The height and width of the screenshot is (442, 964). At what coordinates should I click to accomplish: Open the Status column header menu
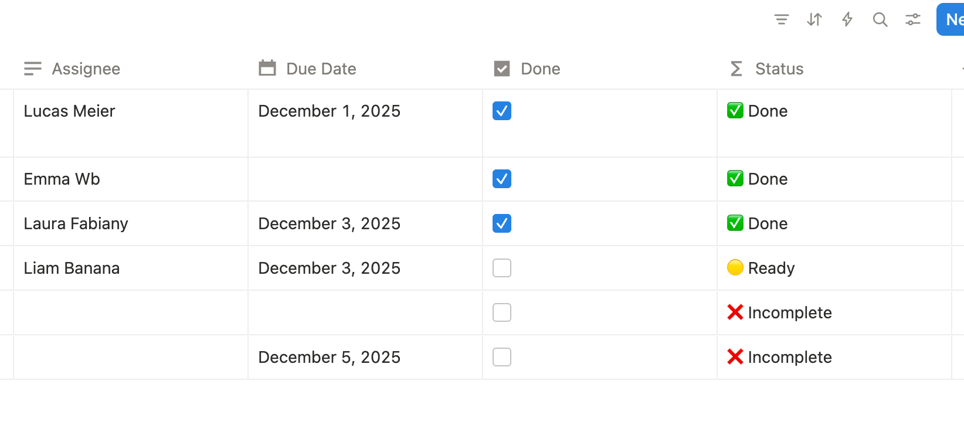(x=779, y=69)
